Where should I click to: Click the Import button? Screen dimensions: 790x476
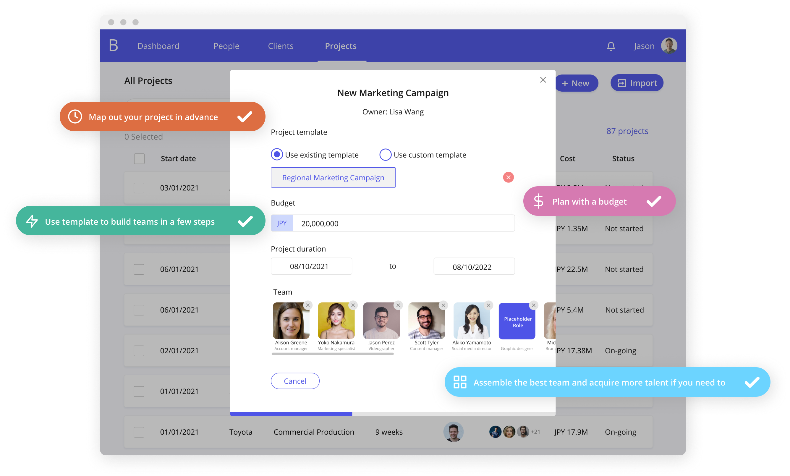[637, 83]
